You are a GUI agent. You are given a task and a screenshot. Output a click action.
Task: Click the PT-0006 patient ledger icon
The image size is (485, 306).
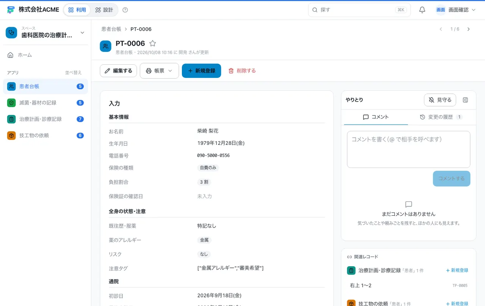click(x=106, y=46)
